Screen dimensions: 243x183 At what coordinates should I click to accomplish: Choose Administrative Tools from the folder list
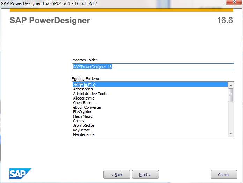tap(90, 94)
